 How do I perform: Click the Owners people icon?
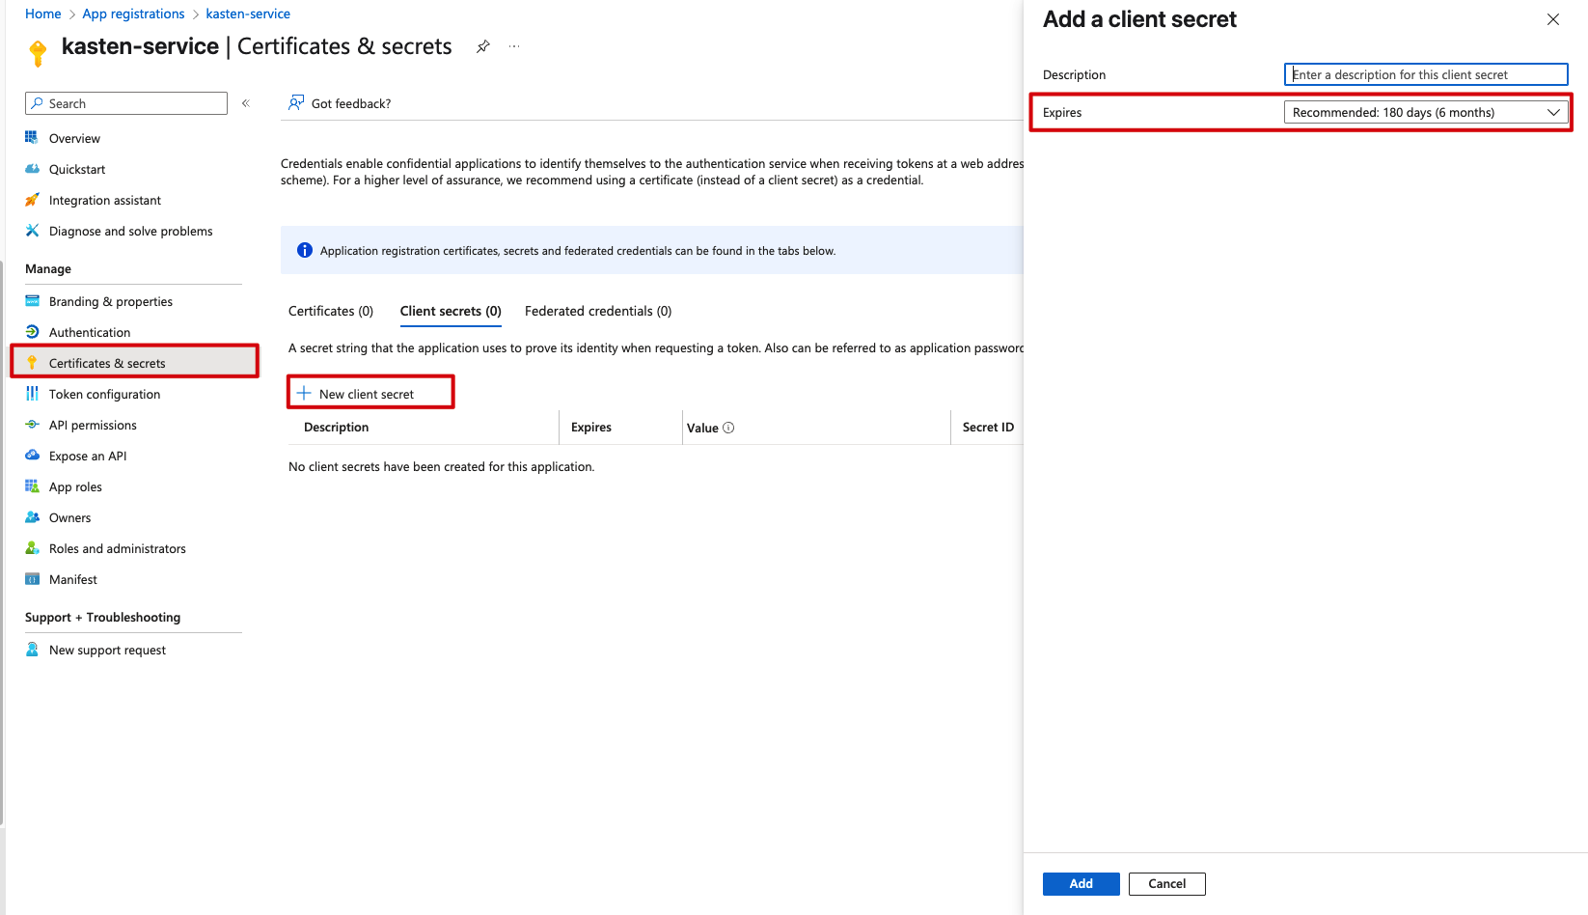coord(32,517)
